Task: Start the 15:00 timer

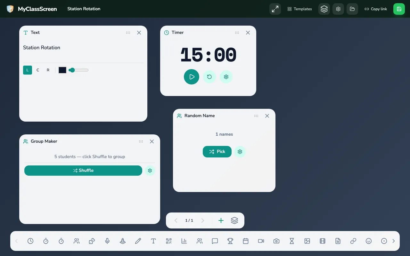Action: (x=192, y=77)
